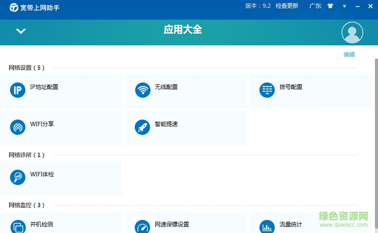This screenshot has width=378, height=233.
Task: Collapse 应用大全 using the down chevron
Action: (x=21, y=31)
